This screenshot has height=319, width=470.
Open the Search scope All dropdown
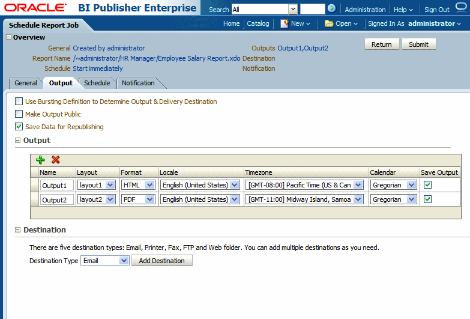tap(293, 9)
